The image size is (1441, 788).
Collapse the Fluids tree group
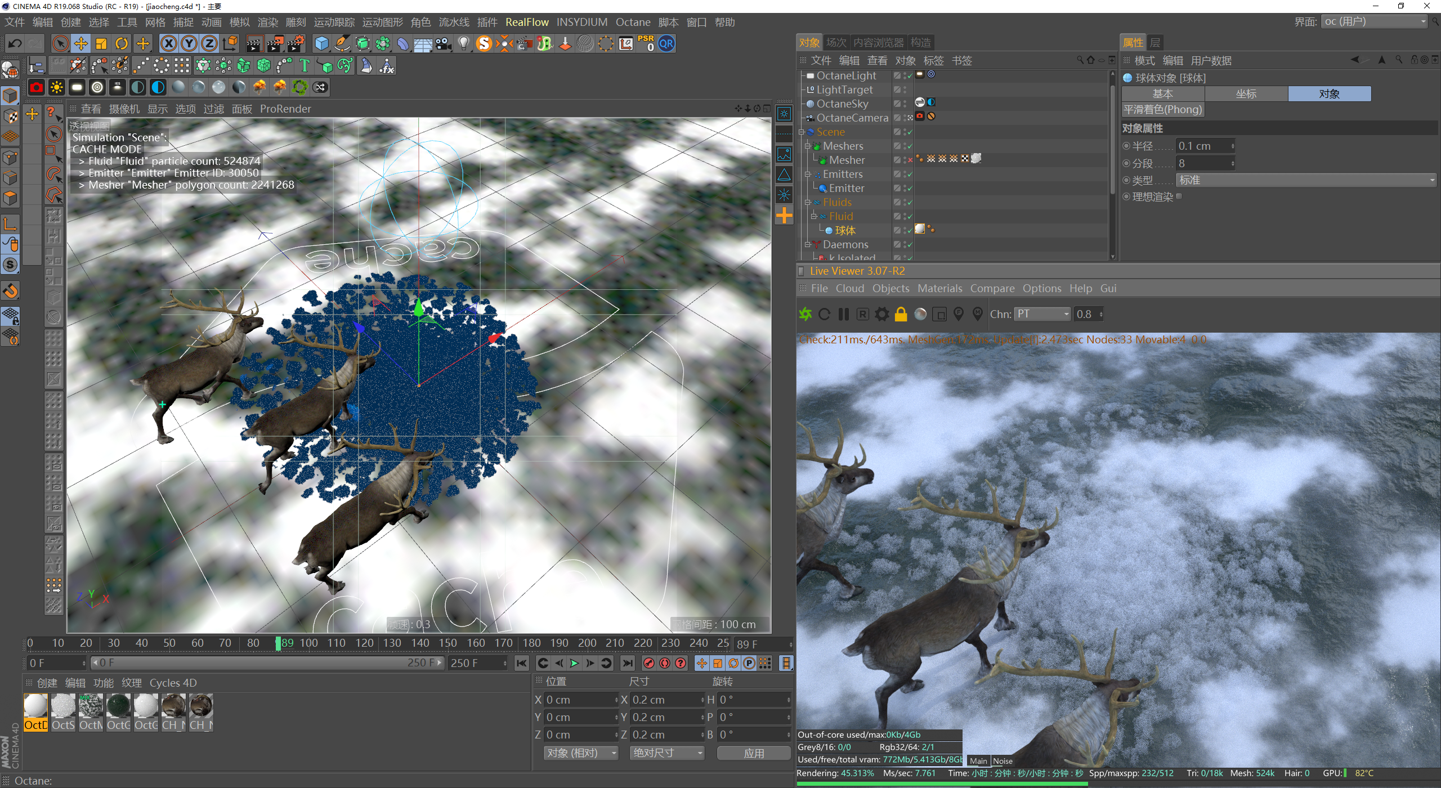808,202
